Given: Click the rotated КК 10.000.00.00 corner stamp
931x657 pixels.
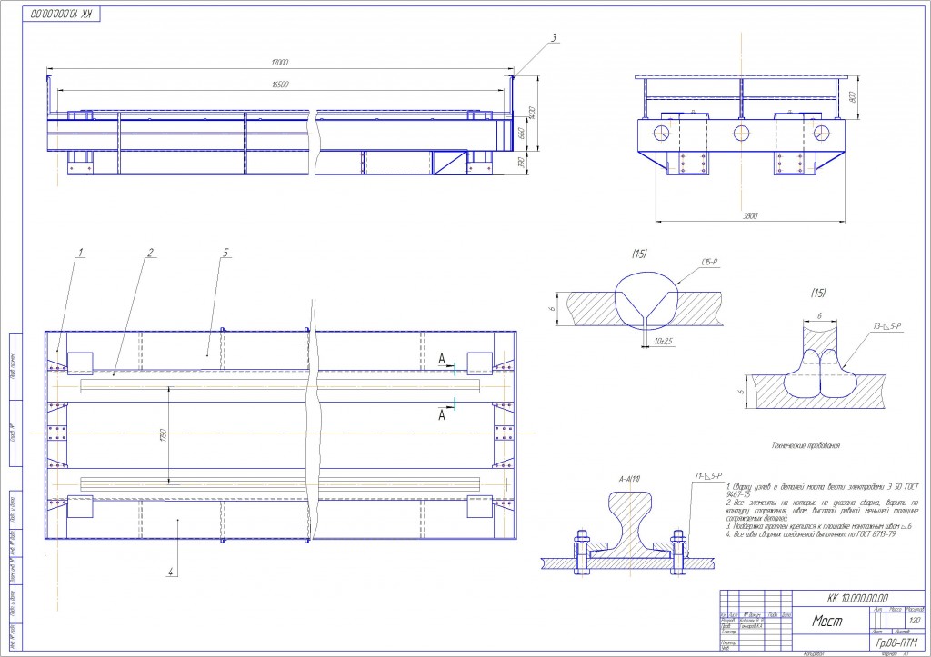Looking at the screenshot, I should (62, 14).
